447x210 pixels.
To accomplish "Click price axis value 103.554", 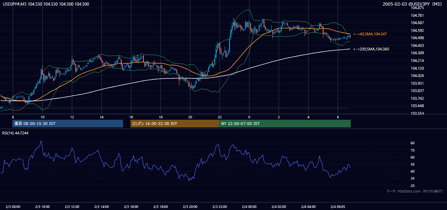I will pyautogui.click(x=417, y=113).
